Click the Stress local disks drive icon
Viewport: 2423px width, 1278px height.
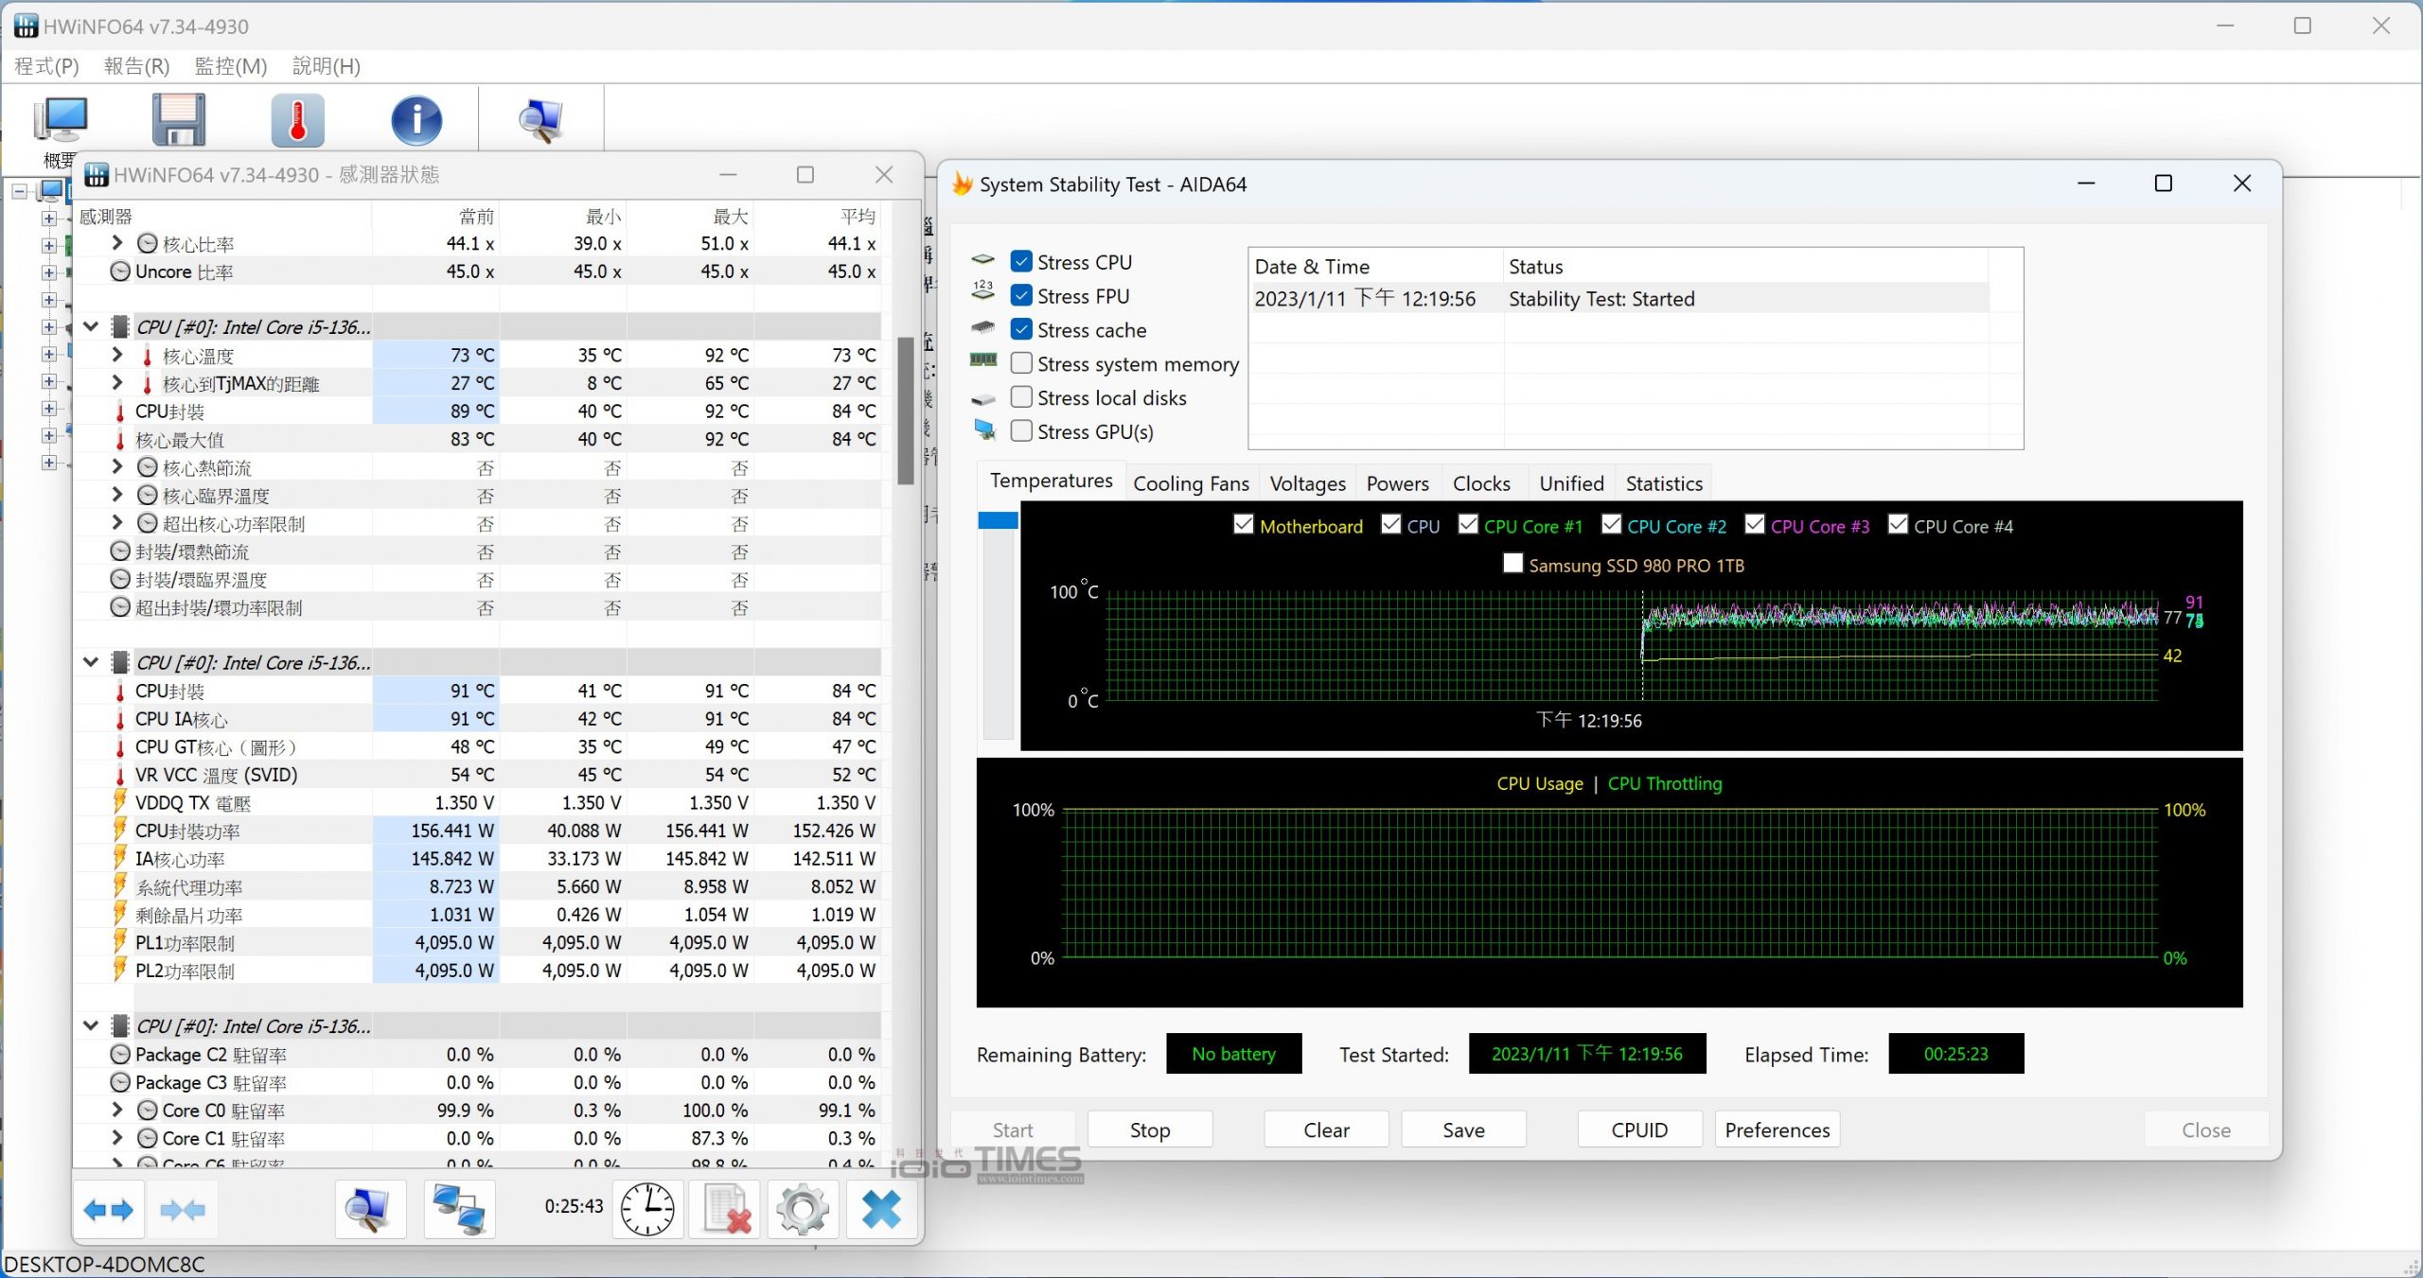pos(983,399)
